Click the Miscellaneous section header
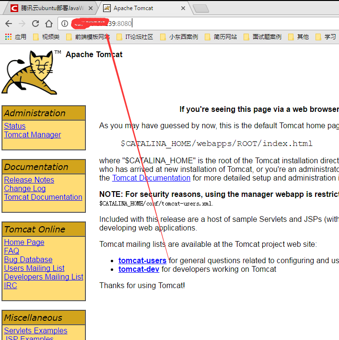 pos(44,317)
